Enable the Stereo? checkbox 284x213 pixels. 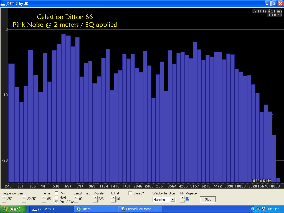coord(130,193)
